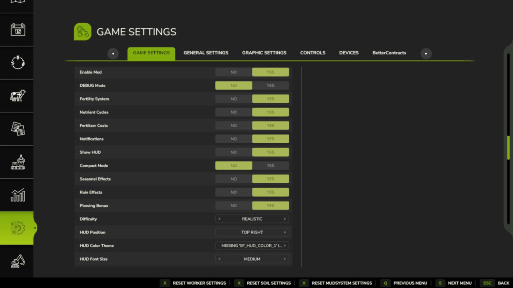Screen dimensions: 513x288
Task: Switch to the Controls tab
Action: pyautogui.click(x=313, y=53)
